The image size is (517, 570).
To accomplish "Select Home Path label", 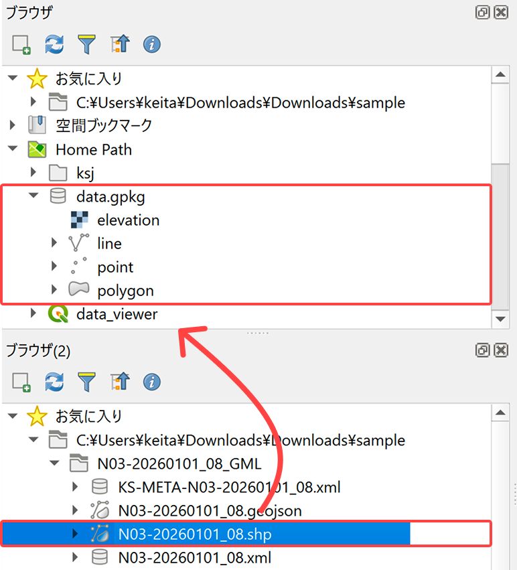I will pyautogui.click(x=94, y=150).
